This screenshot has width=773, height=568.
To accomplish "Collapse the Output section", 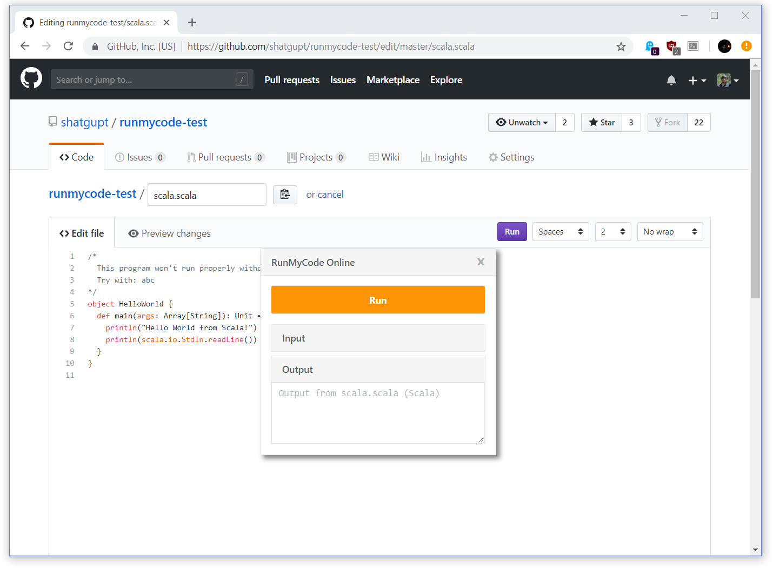I will click(378, 369).
